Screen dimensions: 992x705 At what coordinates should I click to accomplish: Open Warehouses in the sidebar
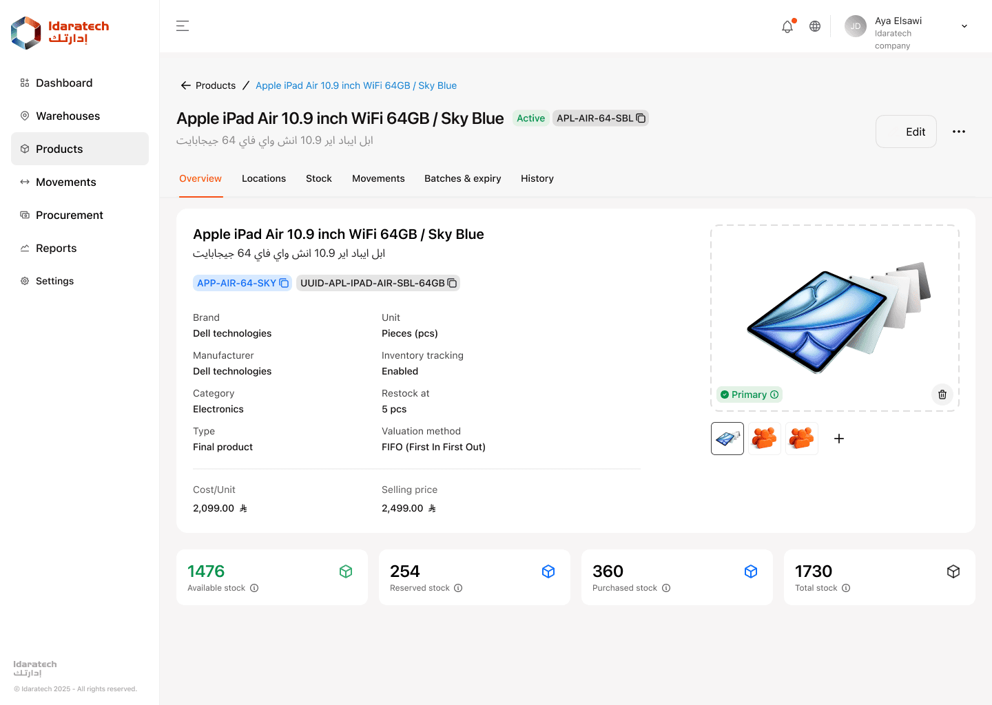80,116
